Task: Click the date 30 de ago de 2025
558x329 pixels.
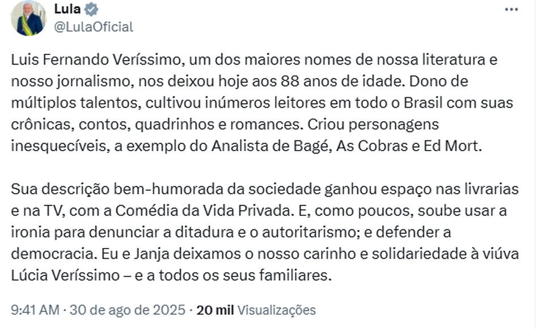Action: coord(128,310)
